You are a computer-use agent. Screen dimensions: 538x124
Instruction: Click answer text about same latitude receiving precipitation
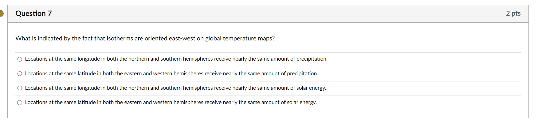pos(171,73)
